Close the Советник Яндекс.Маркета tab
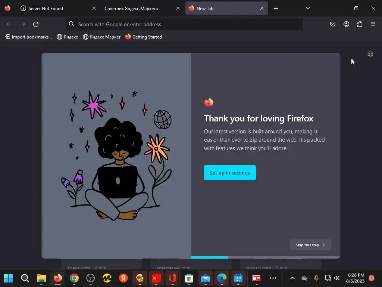 coord(178,8)
